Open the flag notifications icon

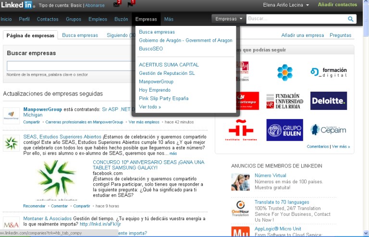pyautogui.click(x=131, y=4)
